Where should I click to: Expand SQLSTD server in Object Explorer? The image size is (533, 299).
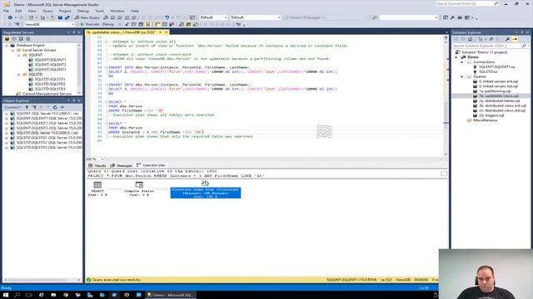point(7,133)
